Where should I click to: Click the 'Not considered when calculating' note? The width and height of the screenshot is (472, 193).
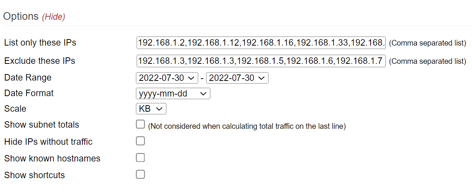pyautogui.click(x=247, y=126)
